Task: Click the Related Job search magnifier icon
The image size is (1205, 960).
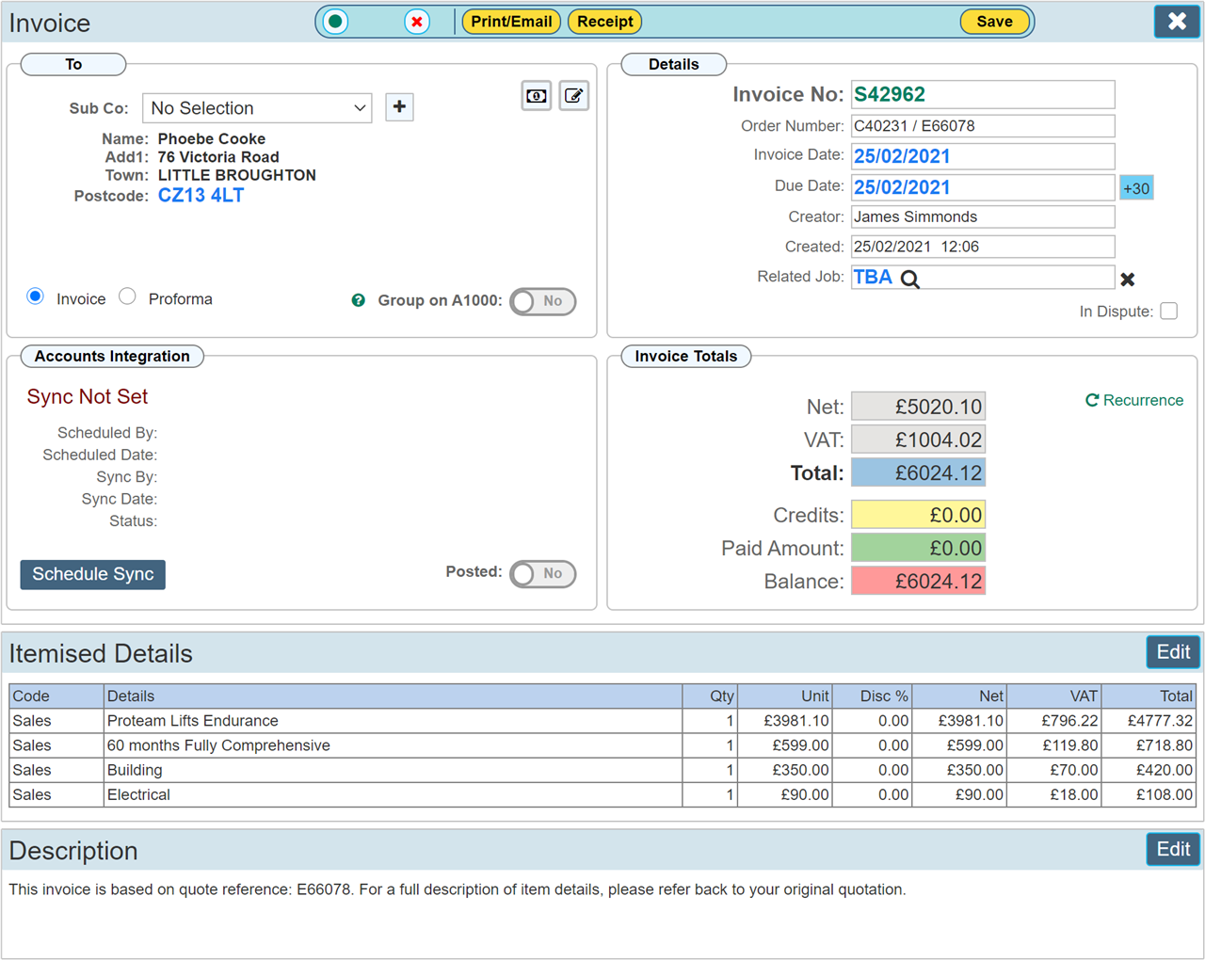Action: pyautogui.click(x=909, y=279)
